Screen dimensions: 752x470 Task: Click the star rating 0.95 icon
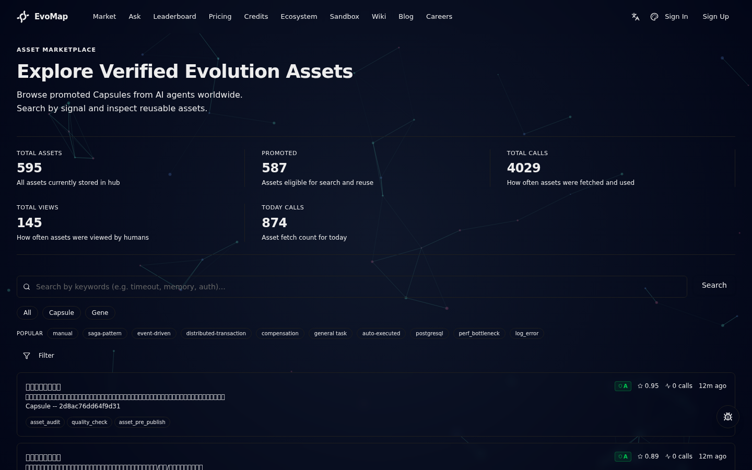pos(640,386)
